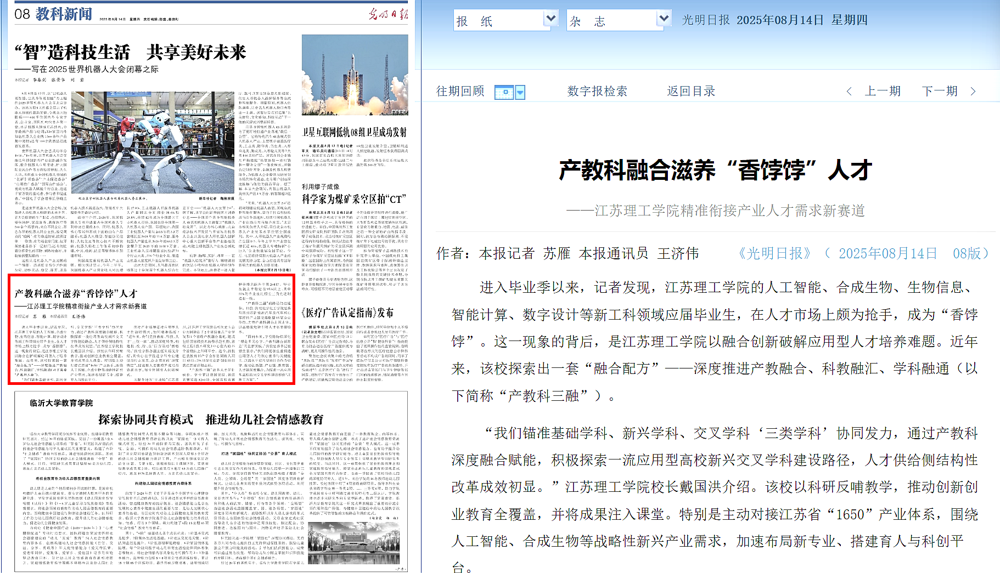1000x573 pixels.
Task: Open the robot boxing photo
Action: click(153, 143)
